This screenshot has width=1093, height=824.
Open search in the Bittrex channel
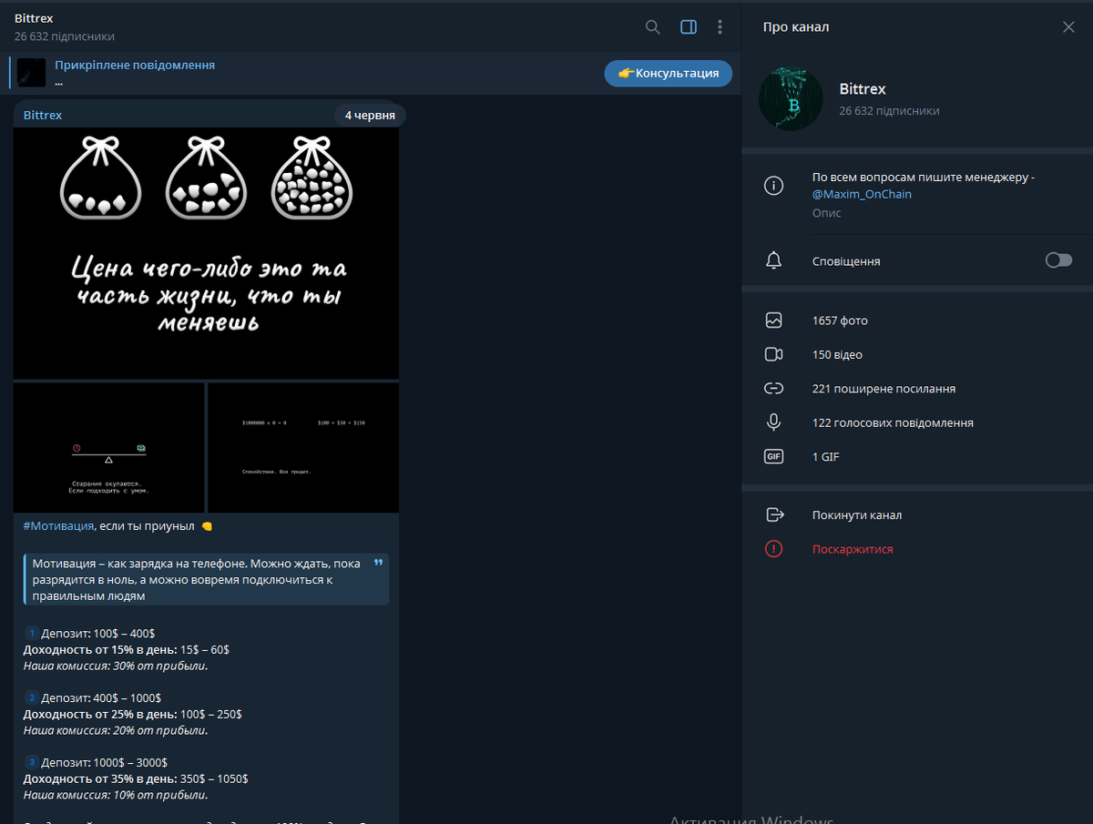(x=652, y=27)
